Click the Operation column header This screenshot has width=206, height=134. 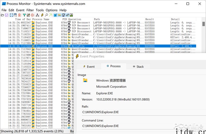tap(75, 19)
